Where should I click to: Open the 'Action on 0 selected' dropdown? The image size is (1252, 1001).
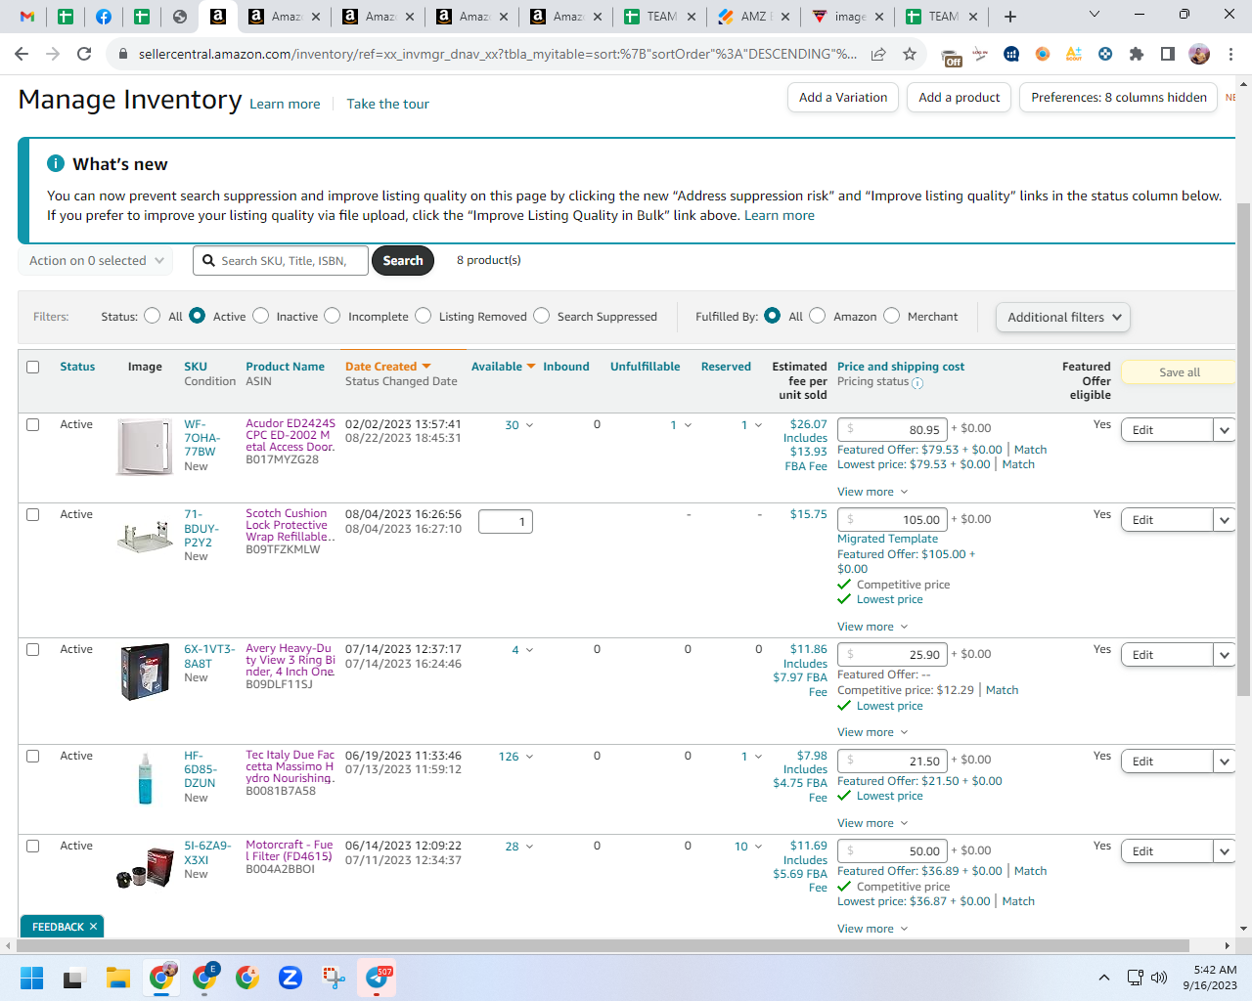click(96, 261)
